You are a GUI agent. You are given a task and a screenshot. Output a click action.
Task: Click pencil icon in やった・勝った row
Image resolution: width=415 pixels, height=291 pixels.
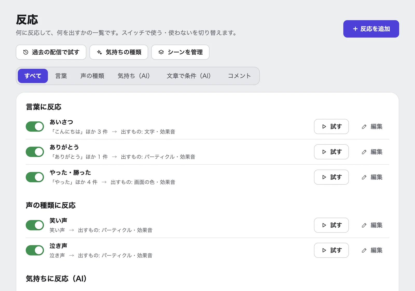[x=364, y=177]
